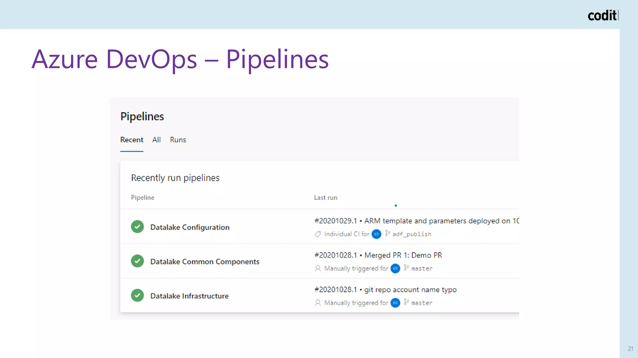Click branch icon next to adf_publish
638x358 pixels.
pyautogui.click(x=387, y=233)
